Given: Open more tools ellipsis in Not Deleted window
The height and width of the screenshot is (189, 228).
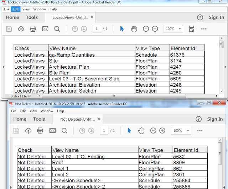Looking at the screenshot, I should coord(200,131).
